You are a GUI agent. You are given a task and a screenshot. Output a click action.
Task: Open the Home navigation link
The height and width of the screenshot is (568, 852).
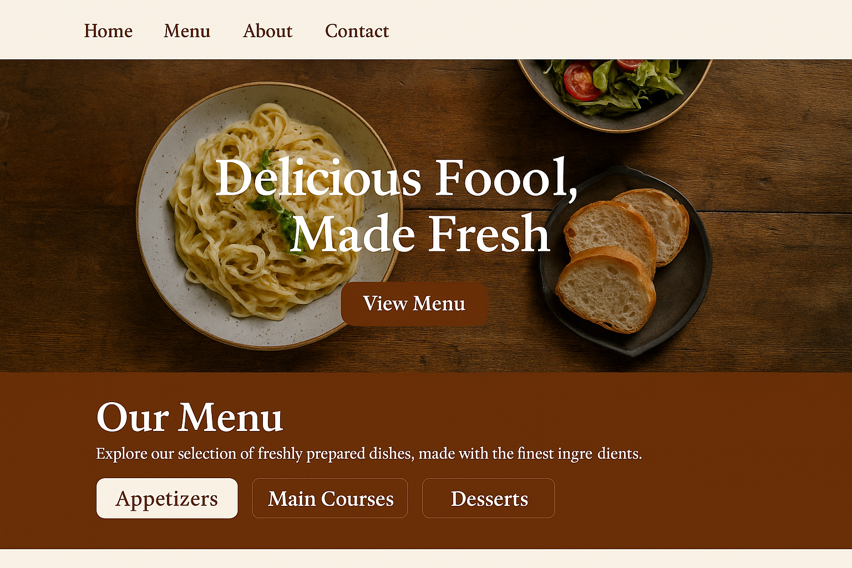pyautogui.click(x=108, y=31)
